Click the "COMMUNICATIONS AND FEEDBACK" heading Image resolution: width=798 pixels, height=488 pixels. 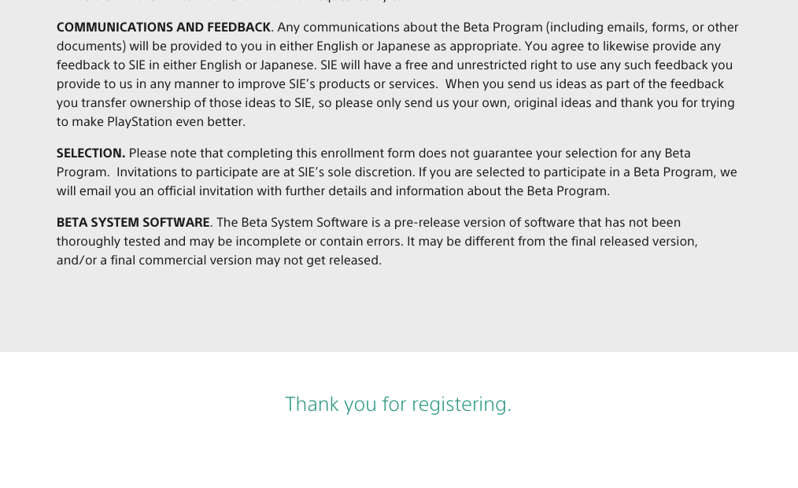[164, 28]
